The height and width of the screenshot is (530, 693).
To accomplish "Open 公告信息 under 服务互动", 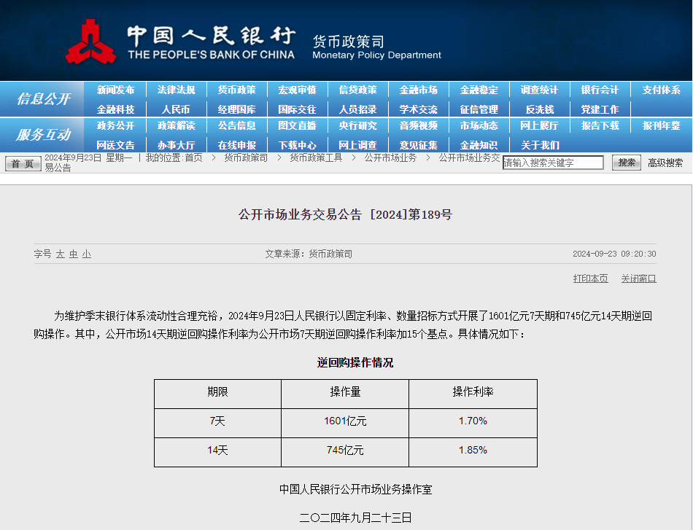I will (x=236, y=125).
